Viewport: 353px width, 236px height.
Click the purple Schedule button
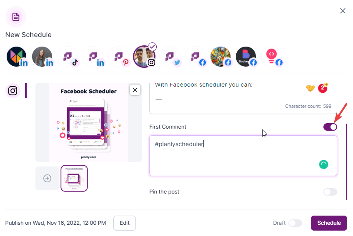click(x=329, y=223)
